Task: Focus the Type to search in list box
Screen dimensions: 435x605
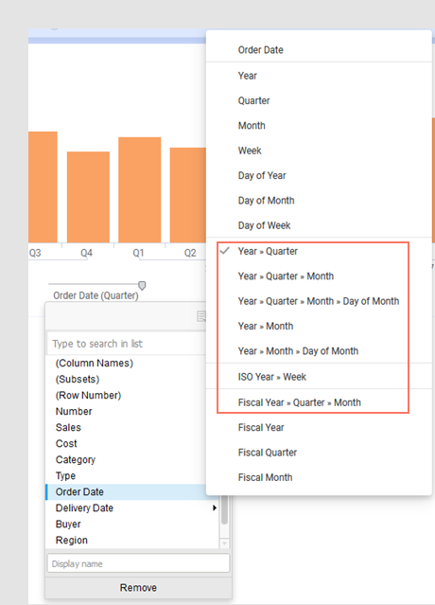Action: pyautogui.click(x=127, y=344)
